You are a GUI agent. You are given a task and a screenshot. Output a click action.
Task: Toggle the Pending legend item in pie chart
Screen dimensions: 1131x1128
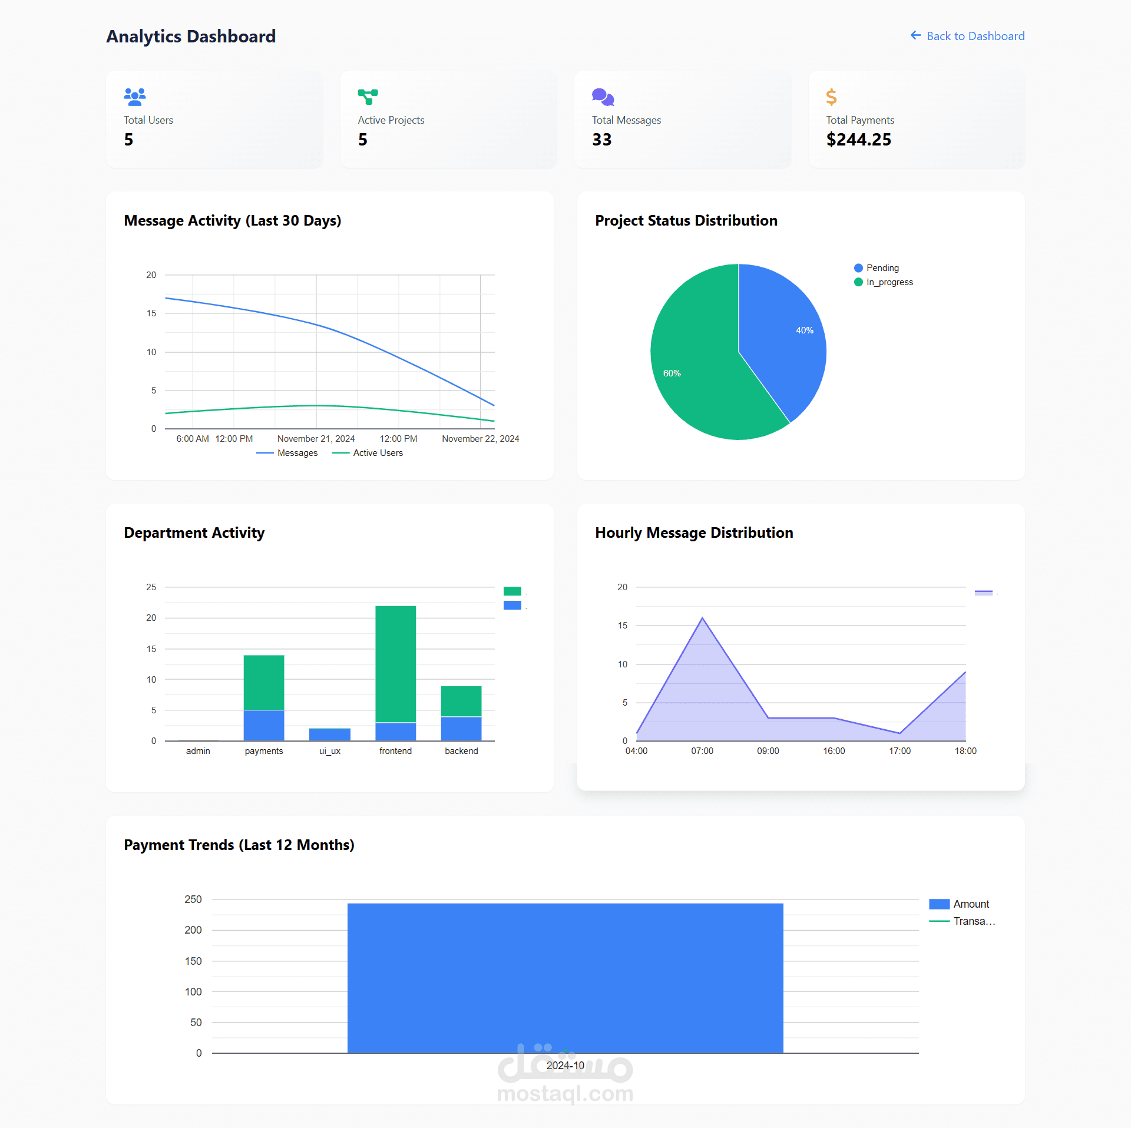pyautogui.click(x=882, y=268)
